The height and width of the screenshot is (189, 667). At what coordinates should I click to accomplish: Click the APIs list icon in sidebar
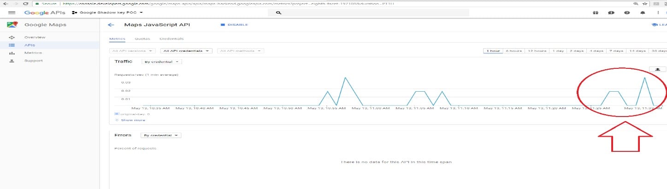[x=12, y=45]
